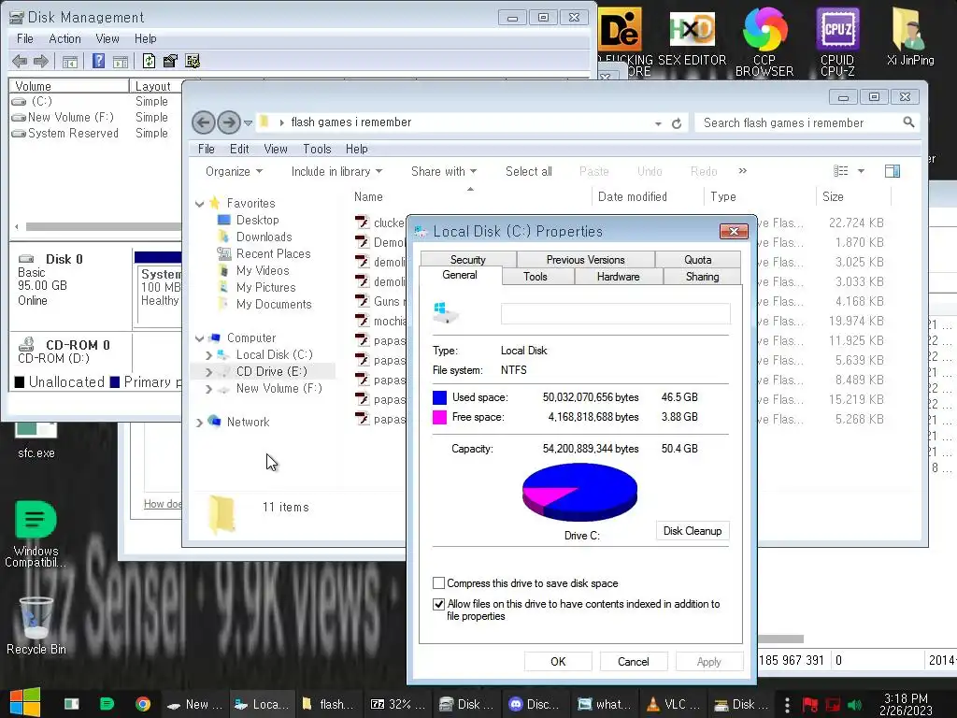Open Include in library dropdown
957x718 pixels.
[x=336, y=172]
